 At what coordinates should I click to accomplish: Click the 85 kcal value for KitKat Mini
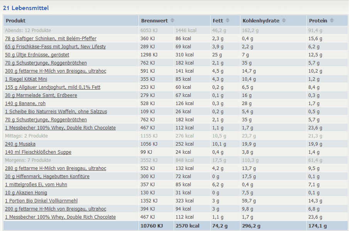(183, 79)
